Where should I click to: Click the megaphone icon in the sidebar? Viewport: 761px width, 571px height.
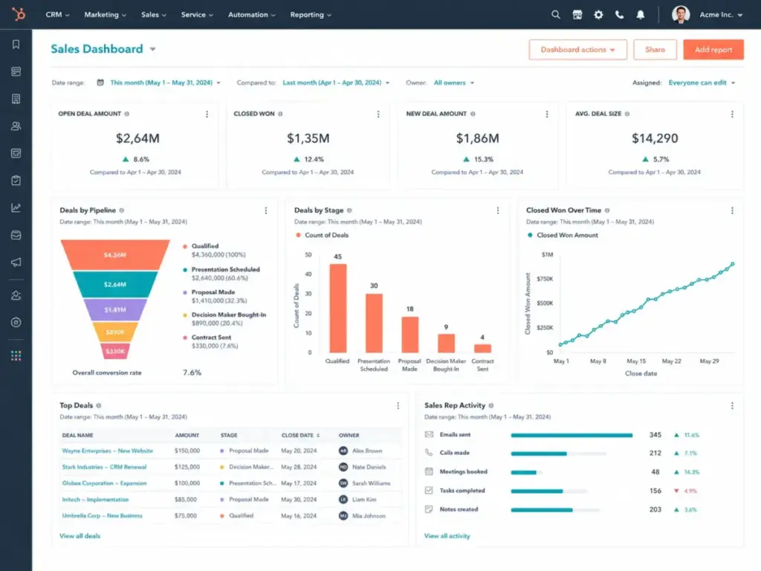pos(16,262)
